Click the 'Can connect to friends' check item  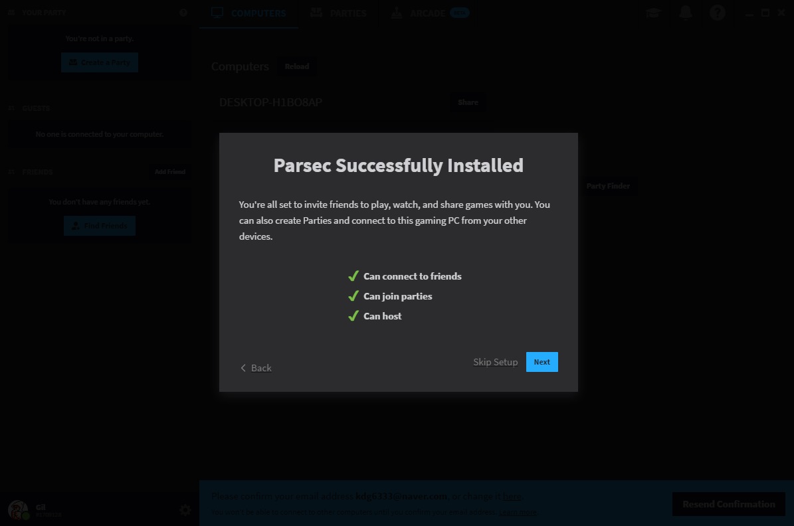pyautogui.click(x=405, y=276)
